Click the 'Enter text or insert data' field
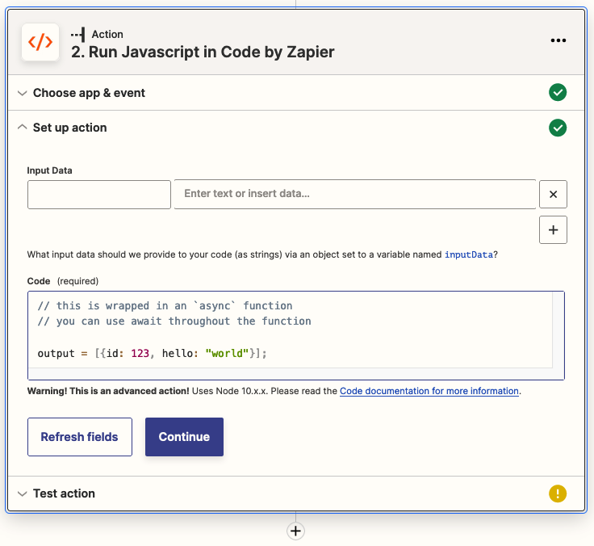The height and width of the screenshot is (546, 594). coord(354,195)
